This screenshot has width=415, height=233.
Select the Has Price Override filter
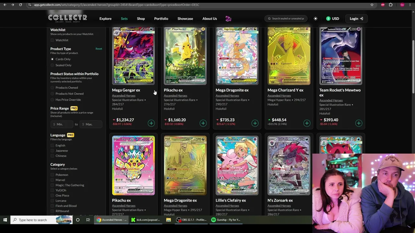pos(52,100)
